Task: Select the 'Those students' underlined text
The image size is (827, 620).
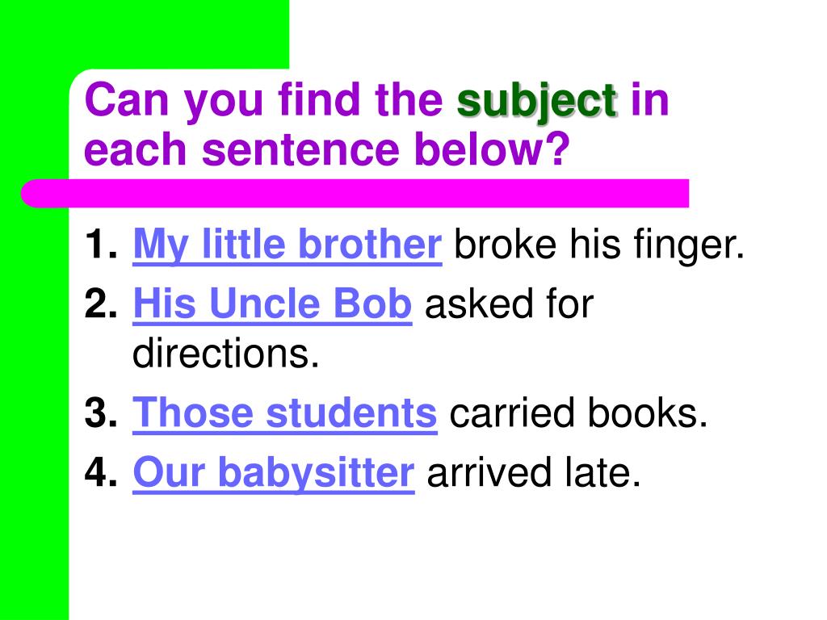Action: tap(285, 414)
